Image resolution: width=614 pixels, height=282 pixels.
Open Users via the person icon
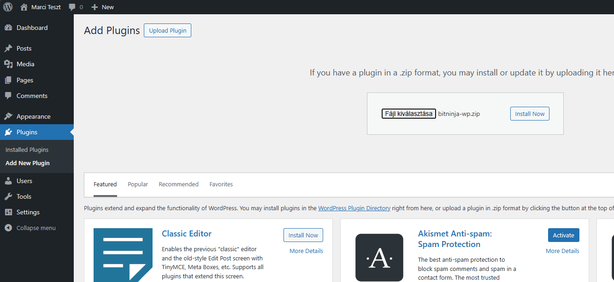pyautogui.click(x=9, y=180)
